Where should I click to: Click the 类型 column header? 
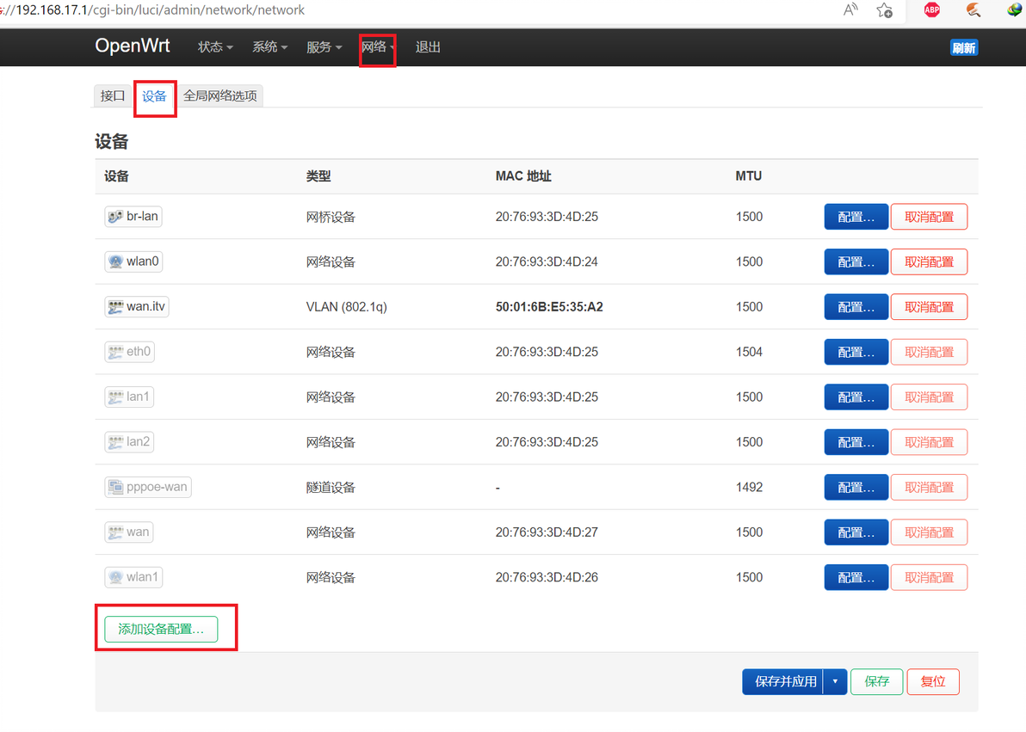[318, 176]
